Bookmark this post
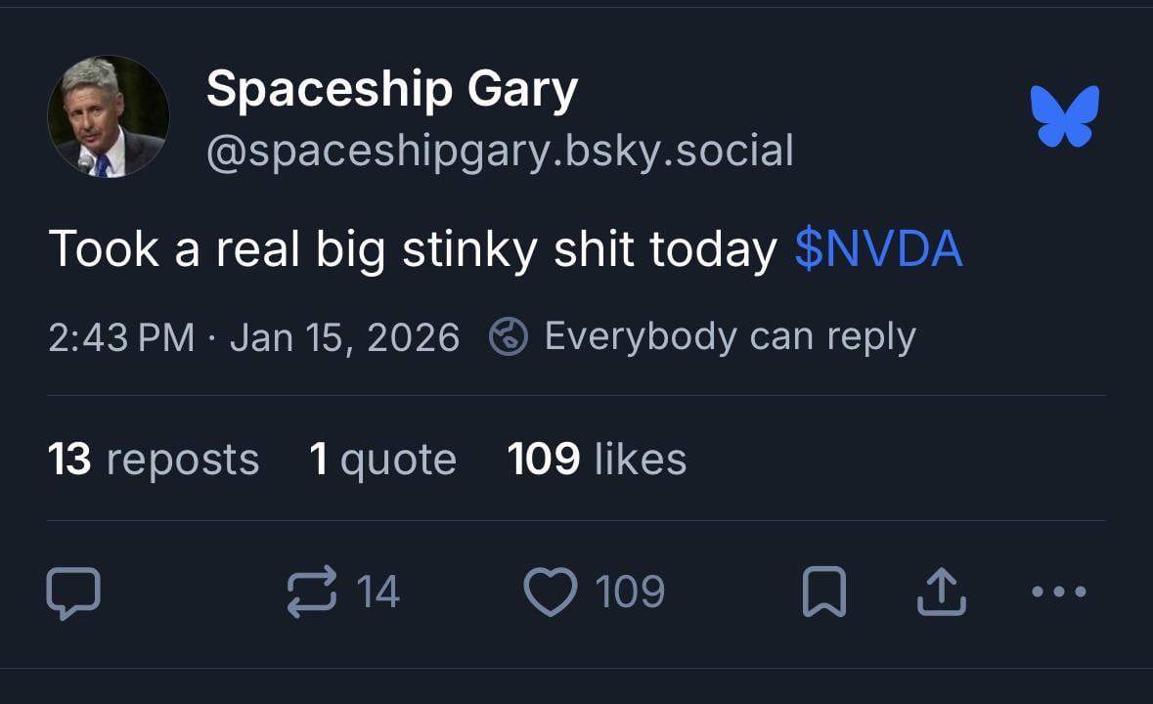The image size is (1153, 704). (822, 593)
